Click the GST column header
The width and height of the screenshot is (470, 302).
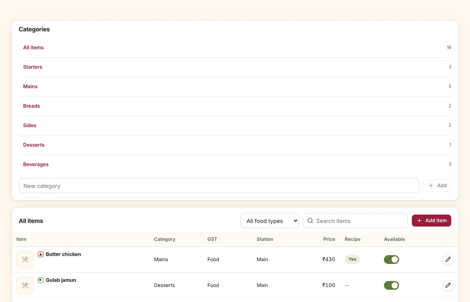point(212,239)
